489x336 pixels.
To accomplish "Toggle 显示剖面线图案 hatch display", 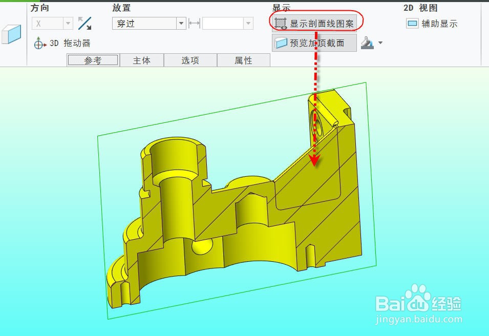I will click(314, 24).
